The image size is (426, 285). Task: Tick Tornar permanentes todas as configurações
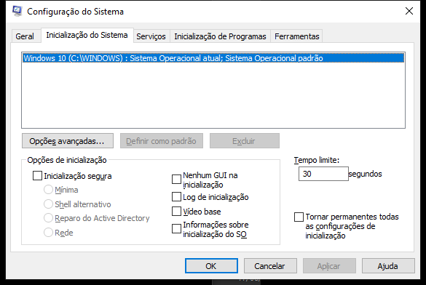tap(299, 217)
